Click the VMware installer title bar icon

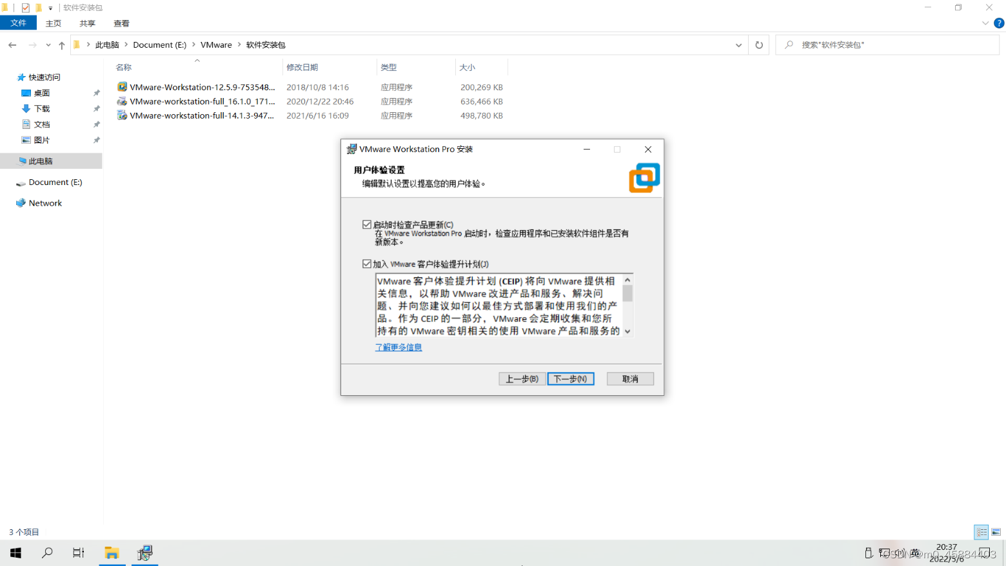351,149
